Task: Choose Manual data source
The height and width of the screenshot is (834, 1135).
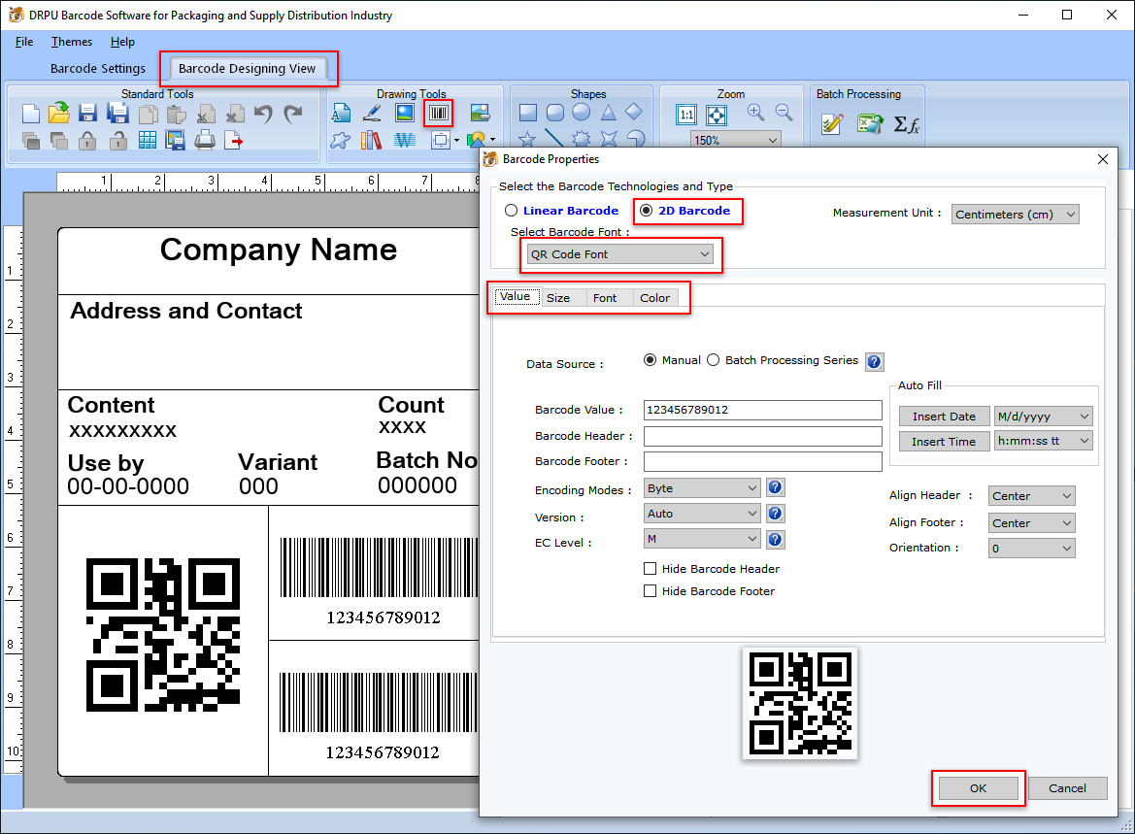Action: coord(650,360)
